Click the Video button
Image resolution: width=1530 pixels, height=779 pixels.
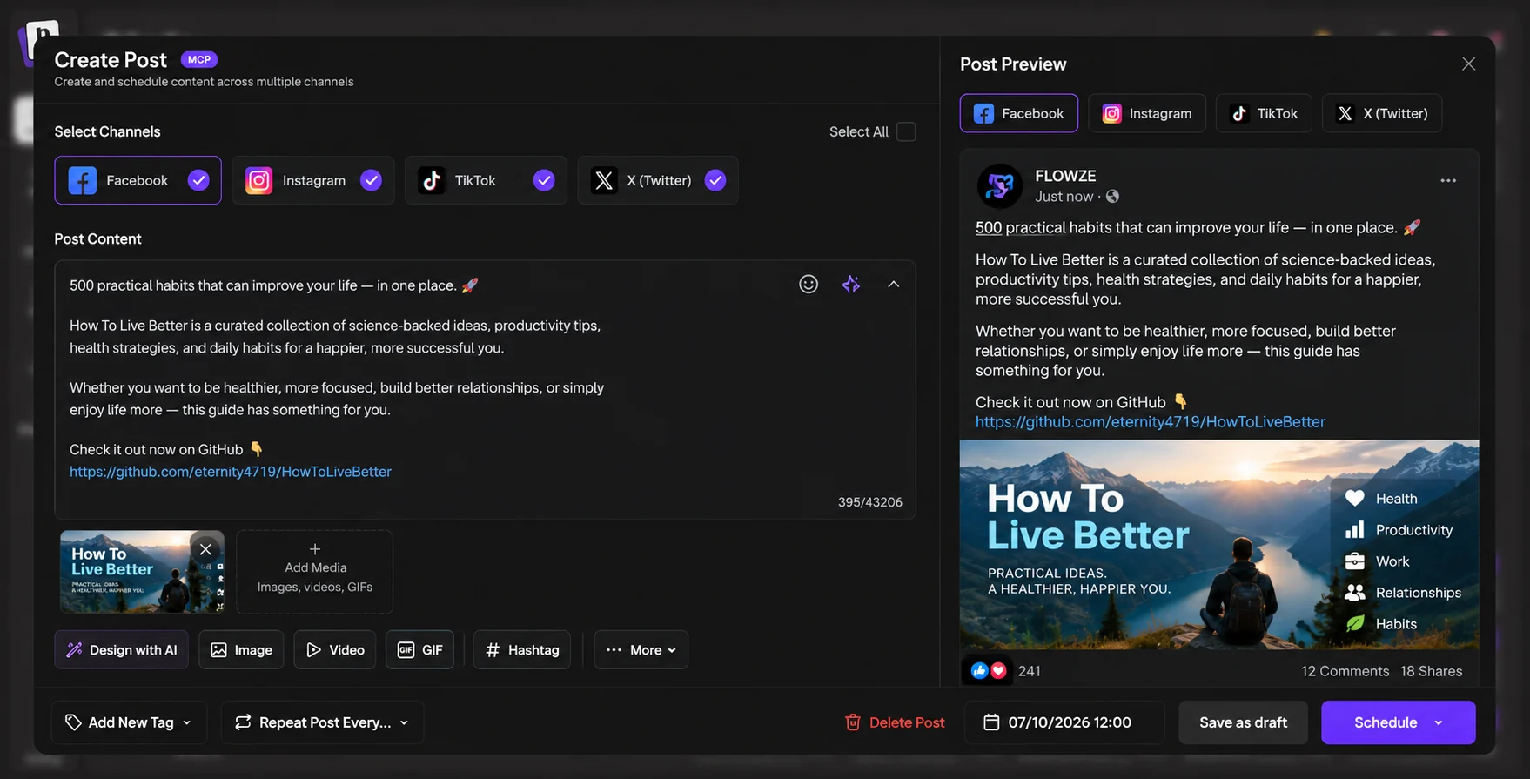click(335, 650)
